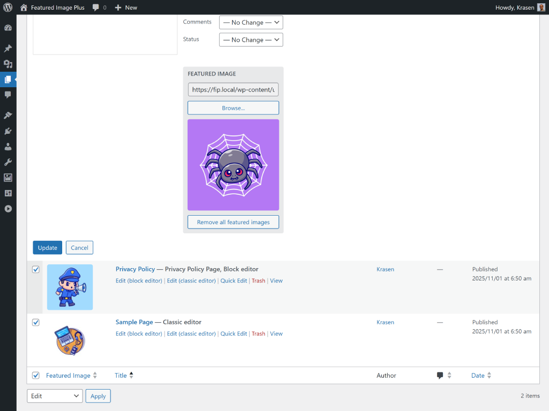The width and height of the screenshot is (549, 411).
Task: Click Remove all featured images button
Action: [x=233, y=222]
